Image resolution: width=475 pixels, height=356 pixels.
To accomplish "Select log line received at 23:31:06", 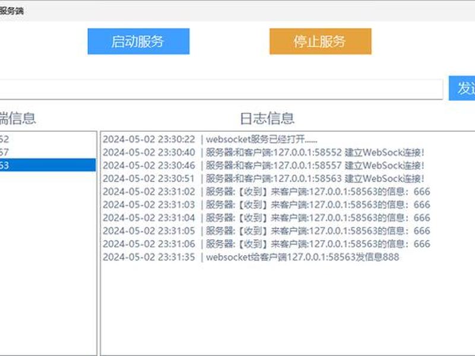I will [266, 244].
